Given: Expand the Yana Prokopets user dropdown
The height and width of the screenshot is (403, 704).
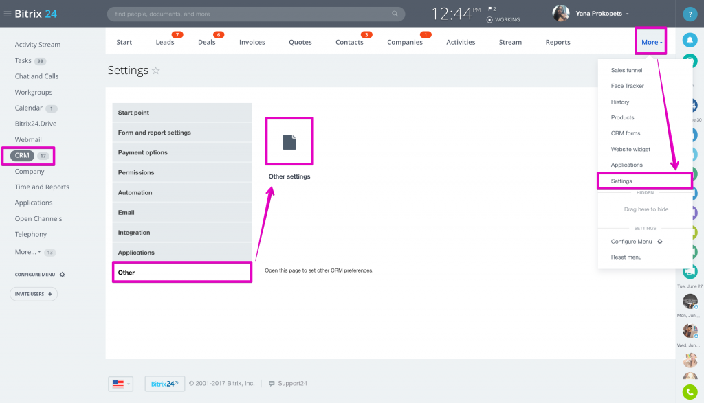Looking at the screenshot, I should 627,14.
